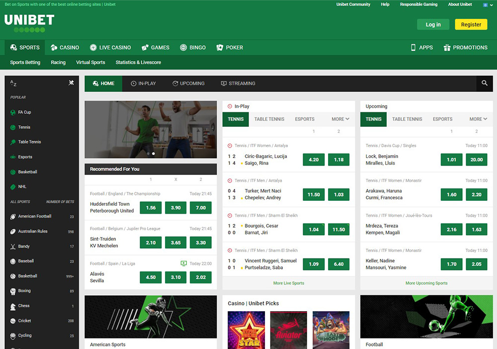Click the NHL hockey icon
The width and height of the screenshot is (497, 349).
13,187
